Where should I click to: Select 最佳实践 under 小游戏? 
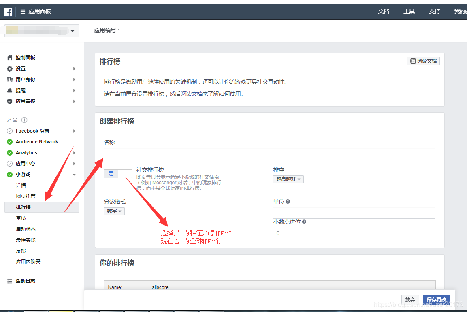(x=26, y=240)
